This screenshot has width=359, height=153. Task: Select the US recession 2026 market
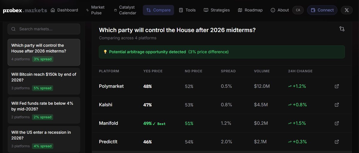44,139
